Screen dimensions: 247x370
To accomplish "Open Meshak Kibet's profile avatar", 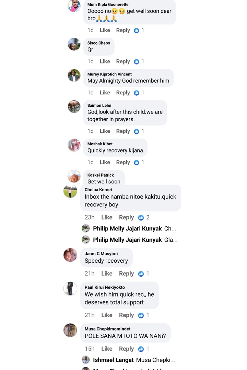I will (74, 145).
